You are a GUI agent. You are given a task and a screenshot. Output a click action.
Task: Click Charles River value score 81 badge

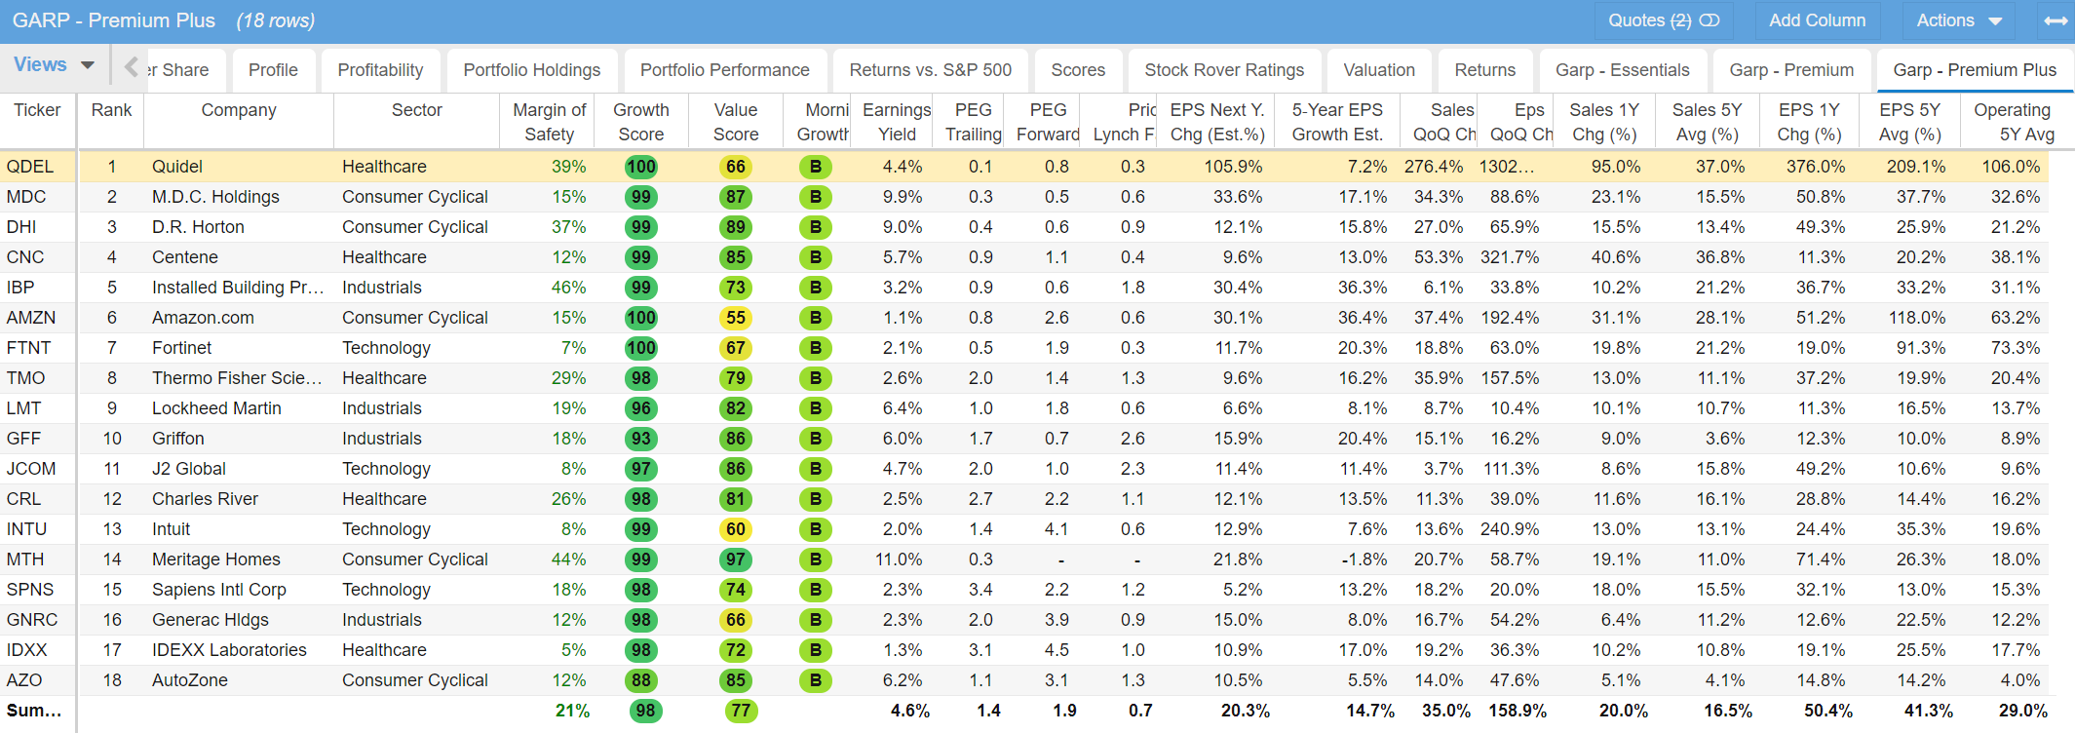(x=736, y=499)
